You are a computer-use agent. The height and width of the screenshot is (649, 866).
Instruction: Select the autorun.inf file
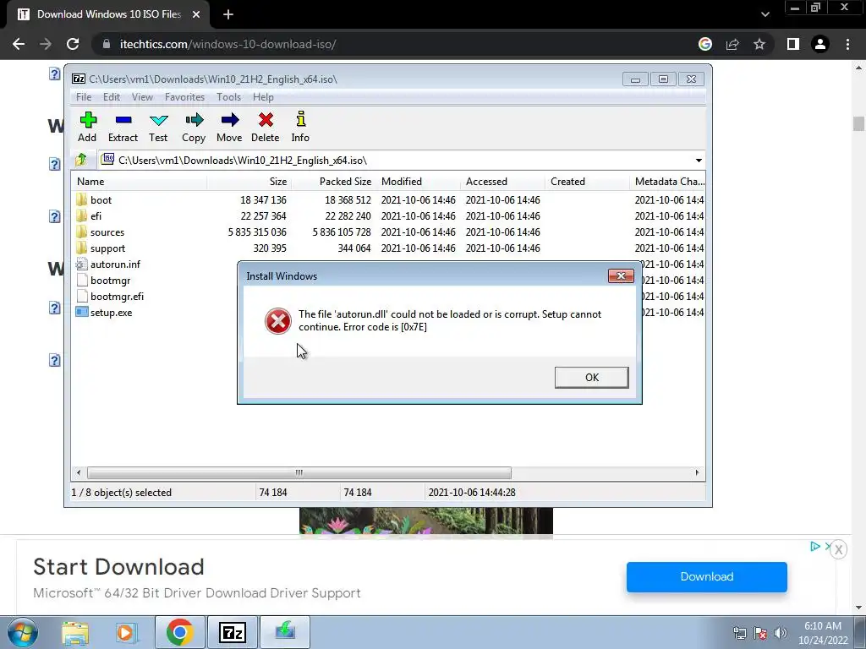(x=115, y=265)
